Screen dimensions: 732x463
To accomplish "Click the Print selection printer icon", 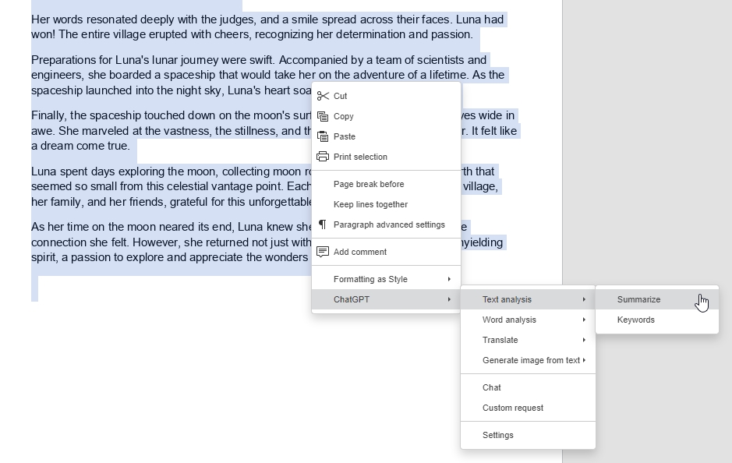I will click(324, 156).
